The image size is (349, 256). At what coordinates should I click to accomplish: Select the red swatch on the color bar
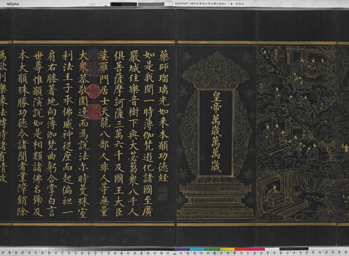[242, 250]
